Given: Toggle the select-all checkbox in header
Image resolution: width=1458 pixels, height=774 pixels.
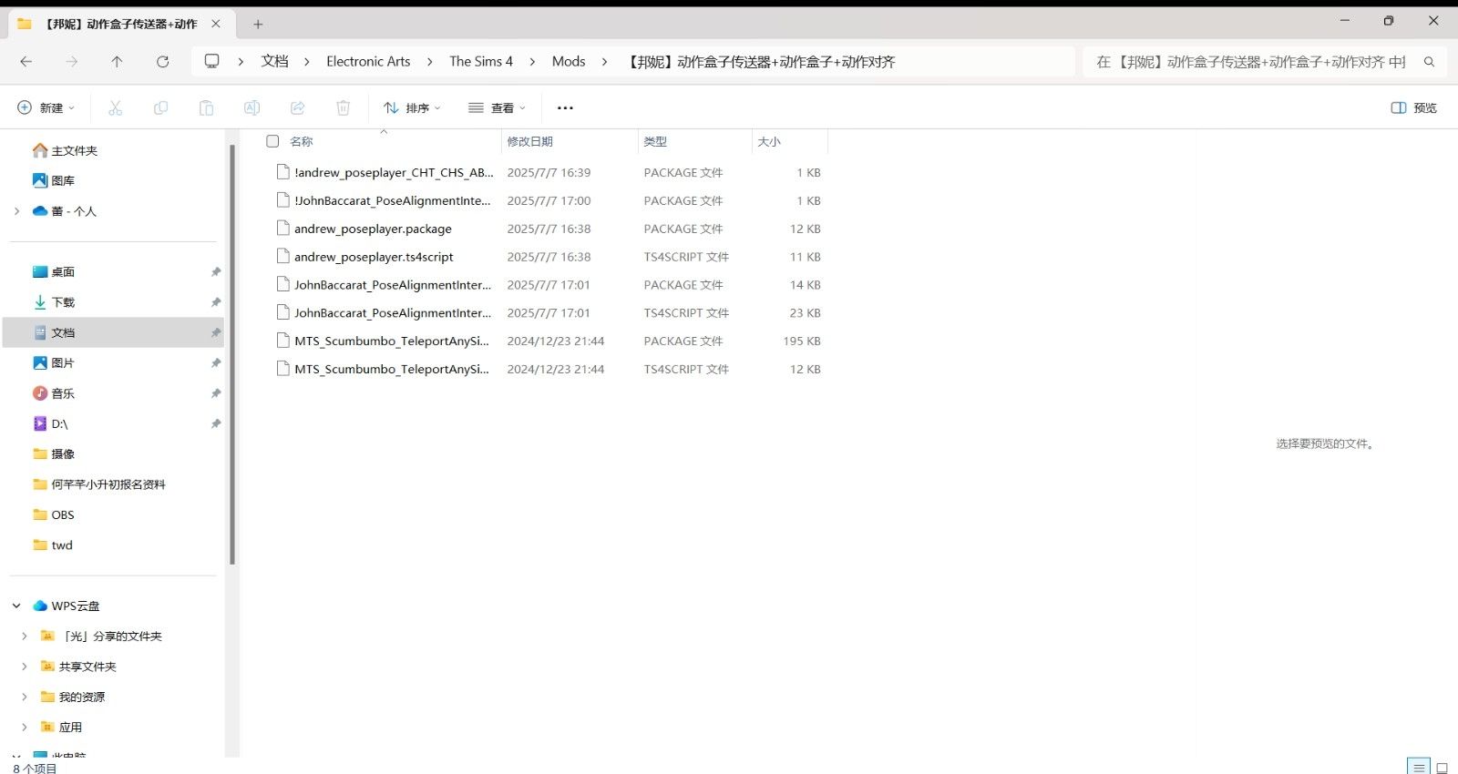Looking at the screenshot, I should tap(272, 141).
